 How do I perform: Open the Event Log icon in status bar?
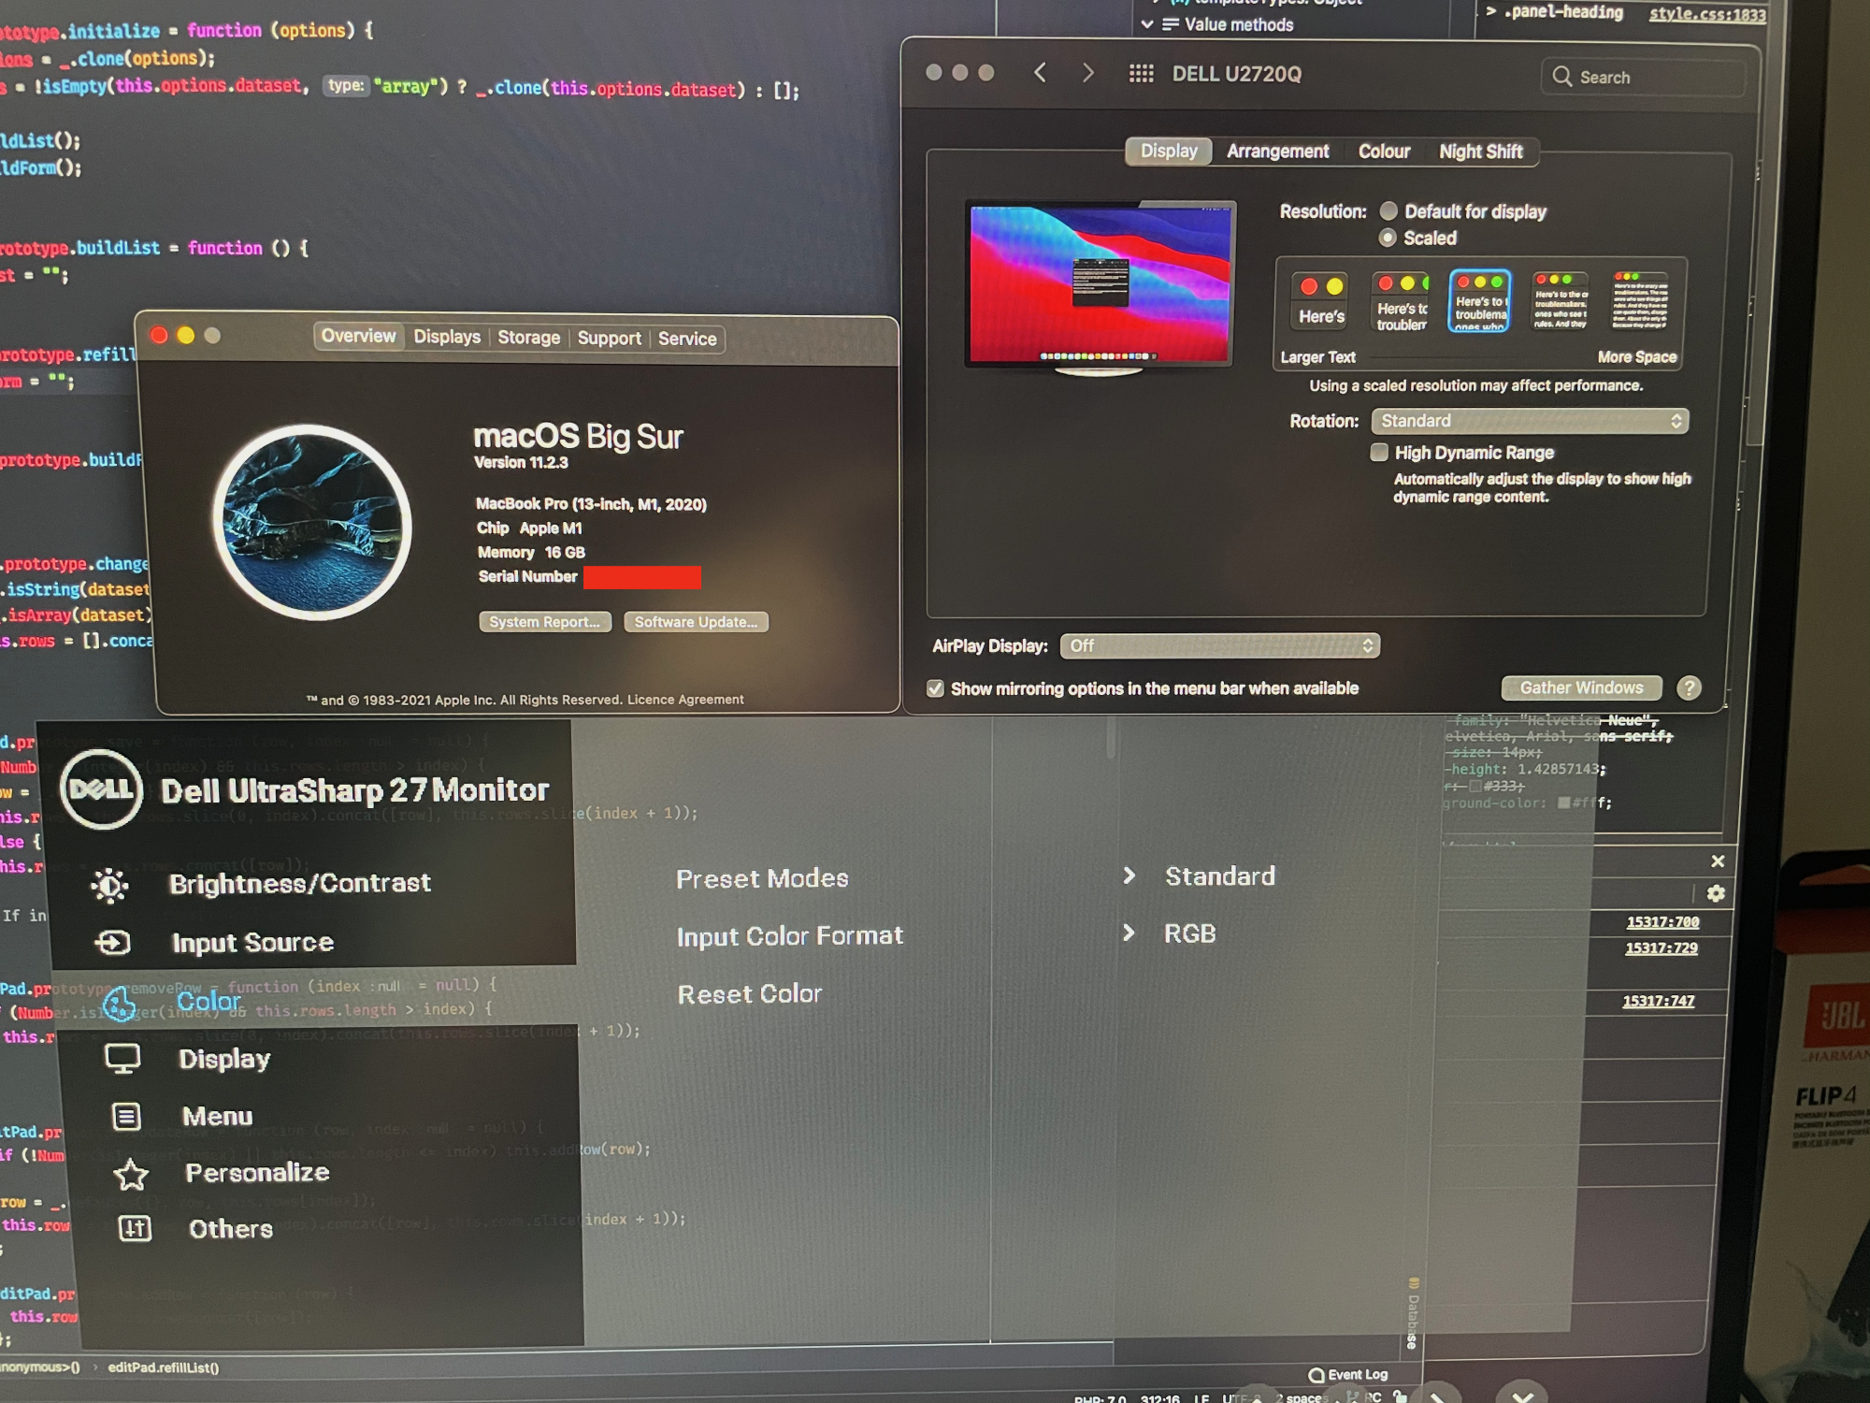click(x=1316, y=1375)
